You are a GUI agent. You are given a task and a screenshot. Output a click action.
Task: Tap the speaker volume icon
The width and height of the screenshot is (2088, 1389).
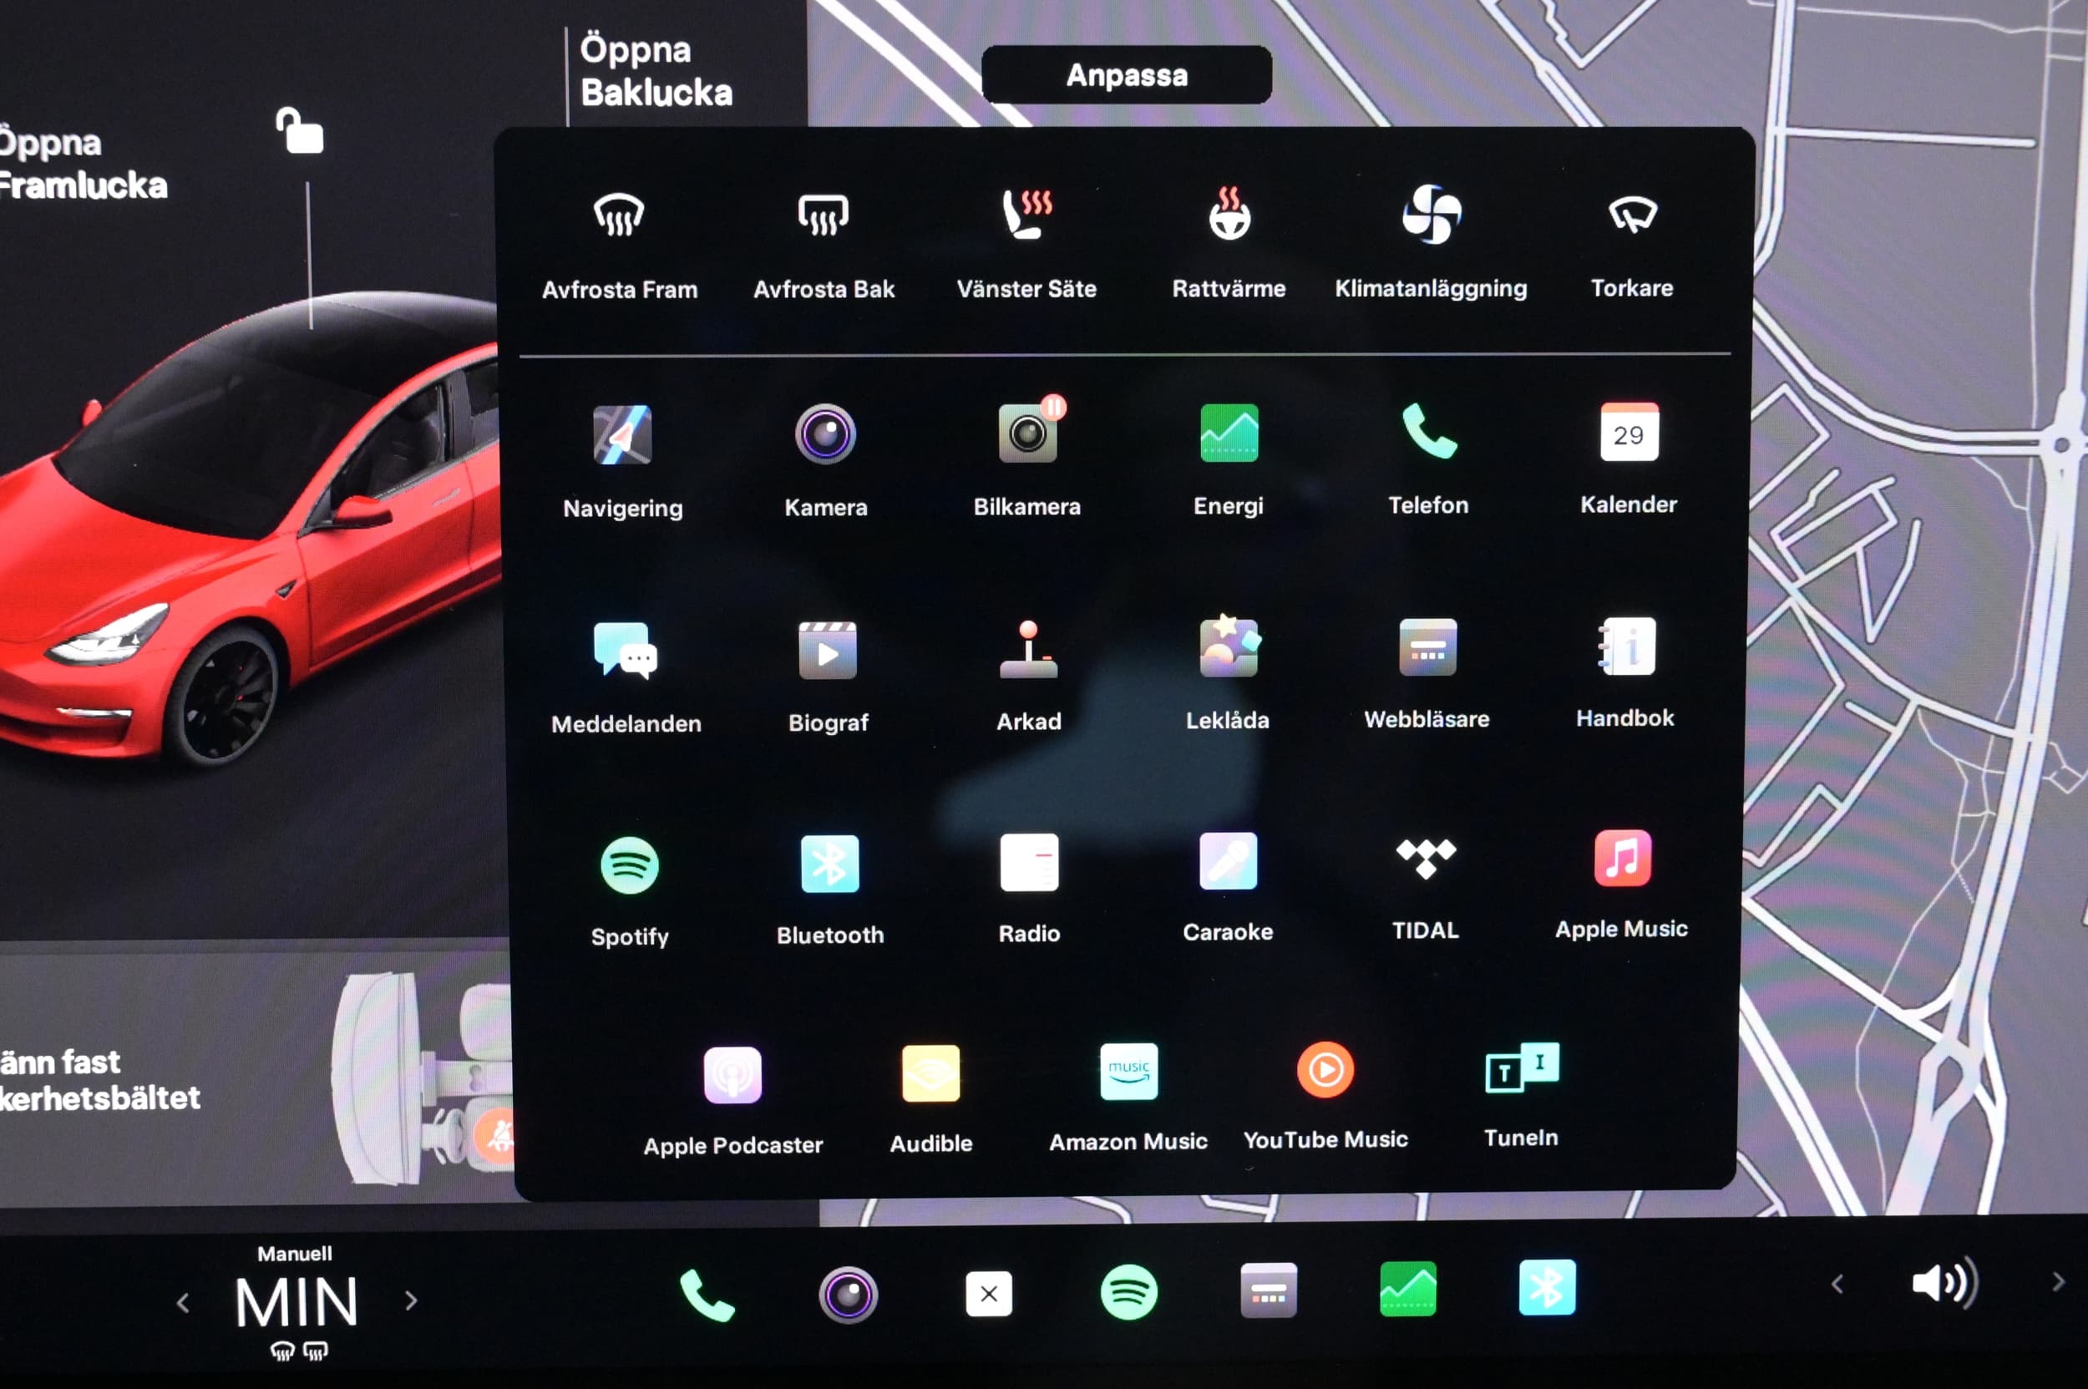coord(1944,1283)
